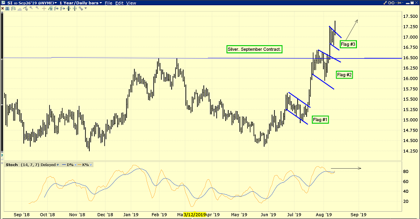The image size is (420, 219).
Task: Click the pin icon in title bar
Action: tap(400, 3)
